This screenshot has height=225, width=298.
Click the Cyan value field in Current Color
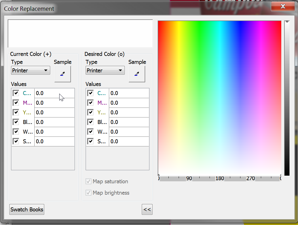coord(54,93)
